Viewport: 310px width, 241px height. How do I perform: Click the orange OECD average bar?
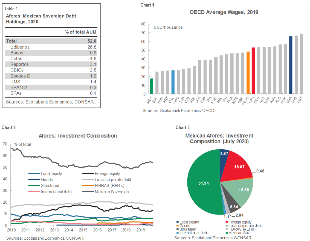click(x=248, y=73)
